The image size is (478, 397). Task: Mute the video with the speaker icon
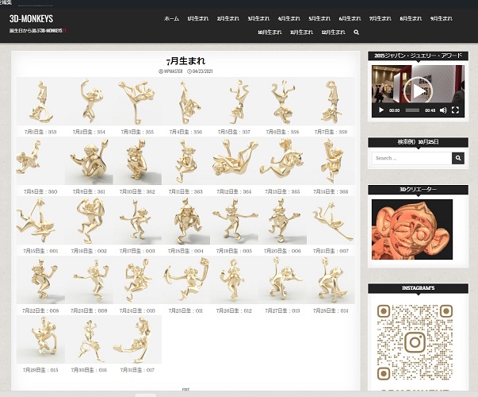coord(443,110)
